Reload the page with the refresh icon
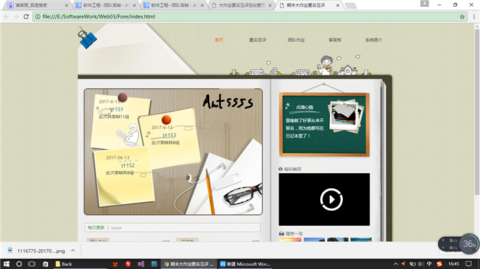480x269 pixels. (x=26, y=16)
